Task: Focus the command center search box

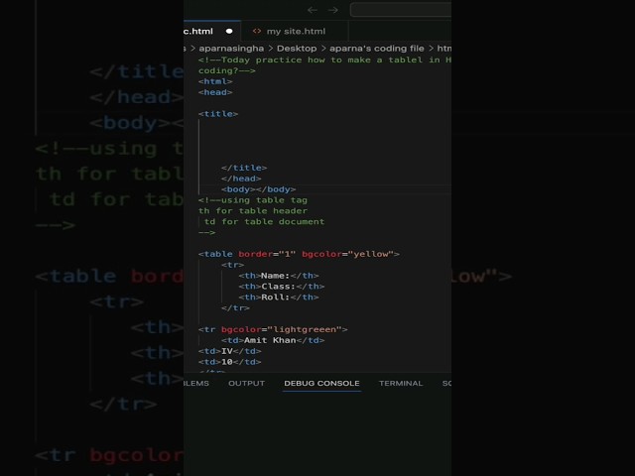Action: click(x=401, y=10)
